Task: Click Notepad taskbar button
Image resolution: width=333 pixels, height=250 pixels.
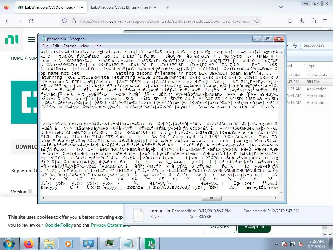Action: [x=129, y=243]
